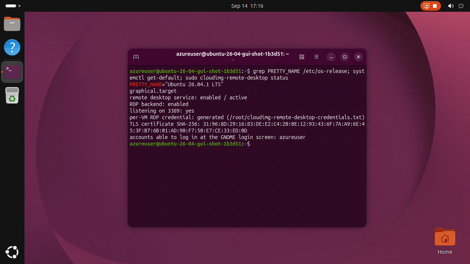Viewport: 470px width, 264px height.
Task: Minimize the terminal window
Action: pos(331,57)
